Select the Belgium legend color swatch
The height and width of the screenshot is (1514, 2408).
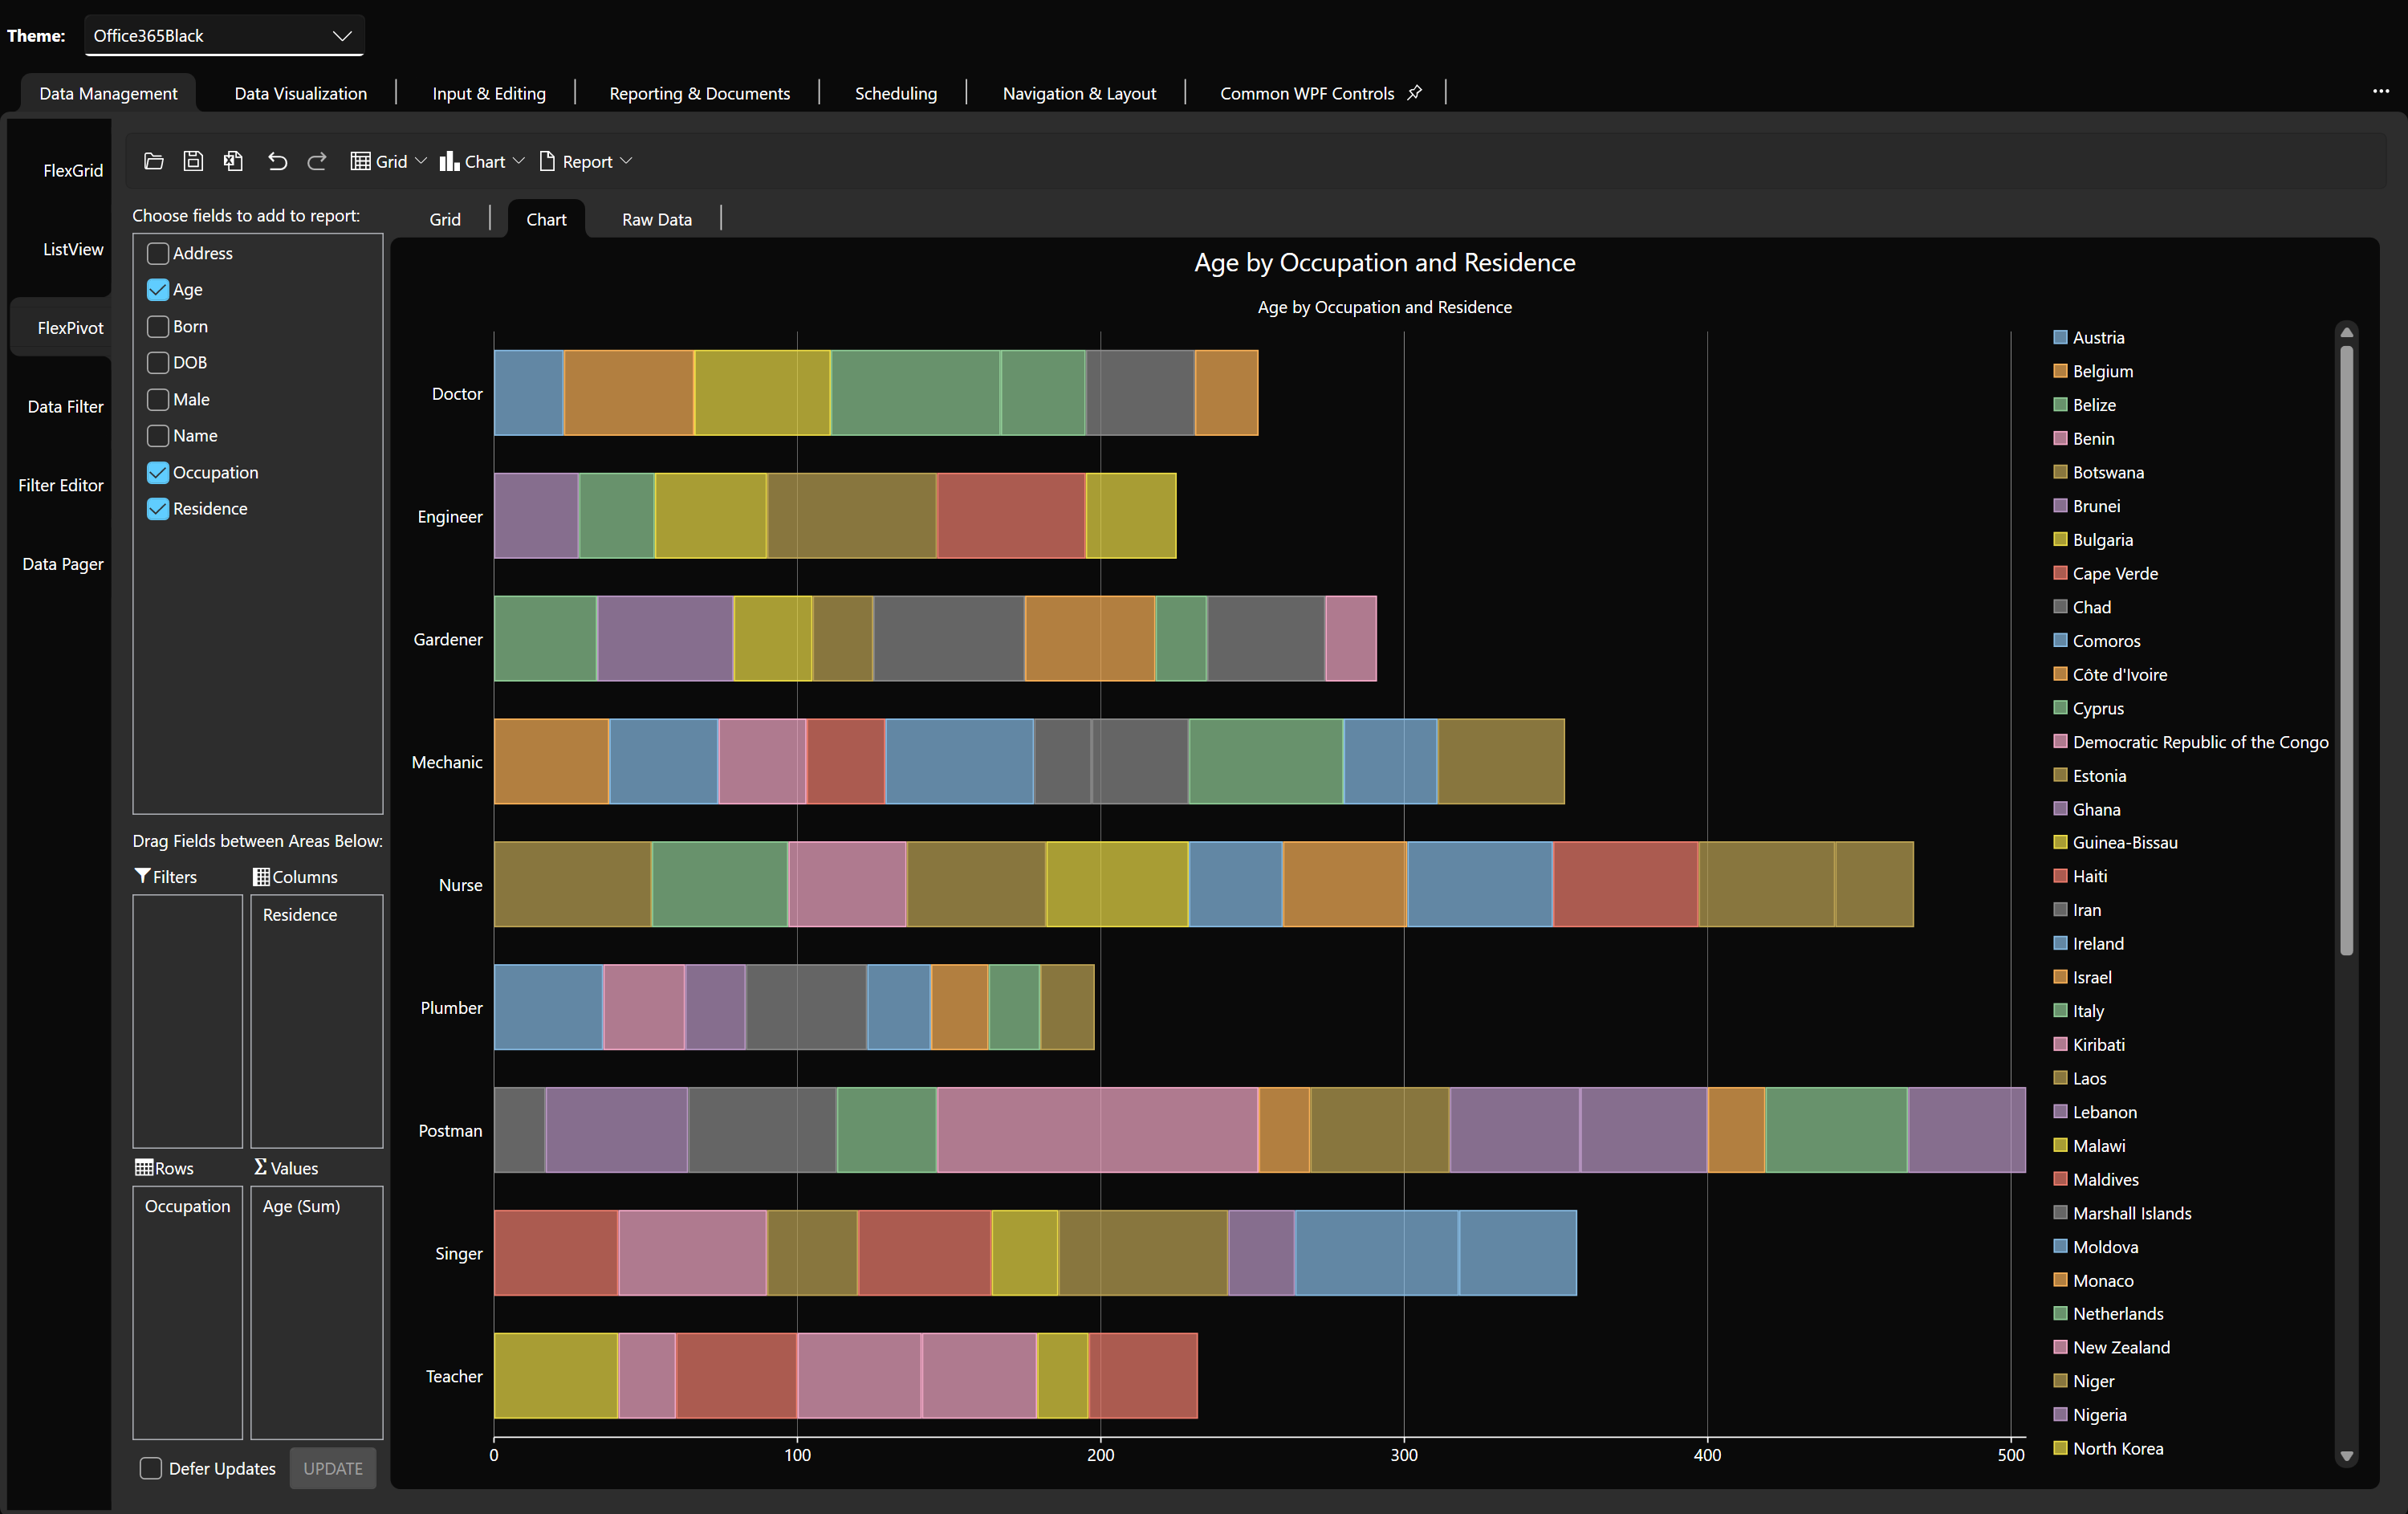click(2061, 370)
